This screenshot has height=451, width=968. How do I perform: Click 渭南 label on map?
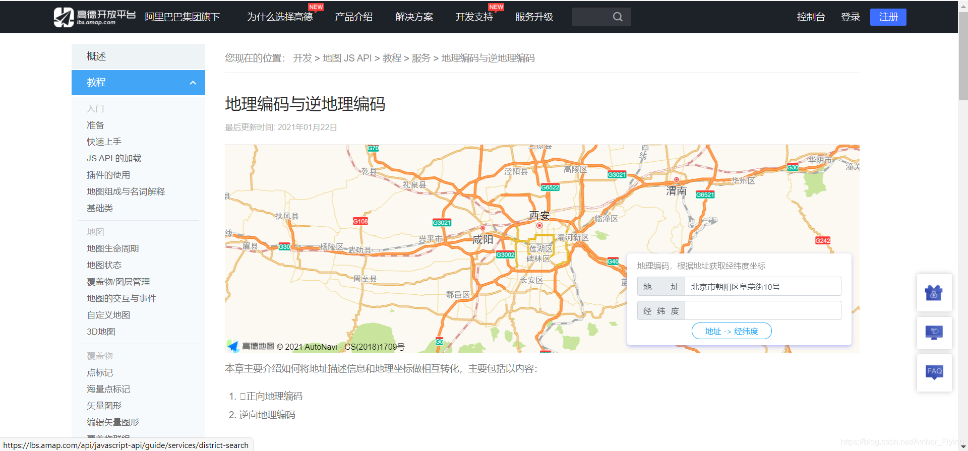(676, 191)
